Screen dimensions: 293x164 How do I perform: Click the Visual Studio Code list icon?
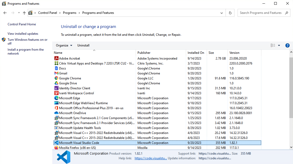tap(56, 143)
